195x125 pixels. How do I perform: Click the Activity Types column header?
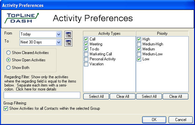[109, 33]
